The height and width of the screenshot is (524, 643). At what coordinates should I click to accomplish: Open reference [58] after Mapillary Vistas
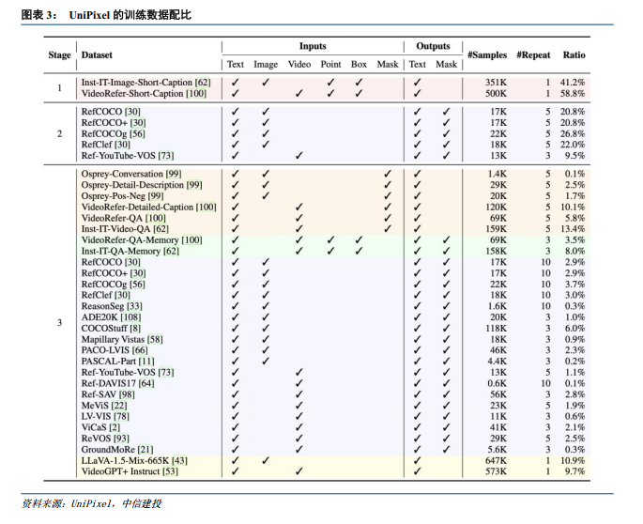click(154, 339)
